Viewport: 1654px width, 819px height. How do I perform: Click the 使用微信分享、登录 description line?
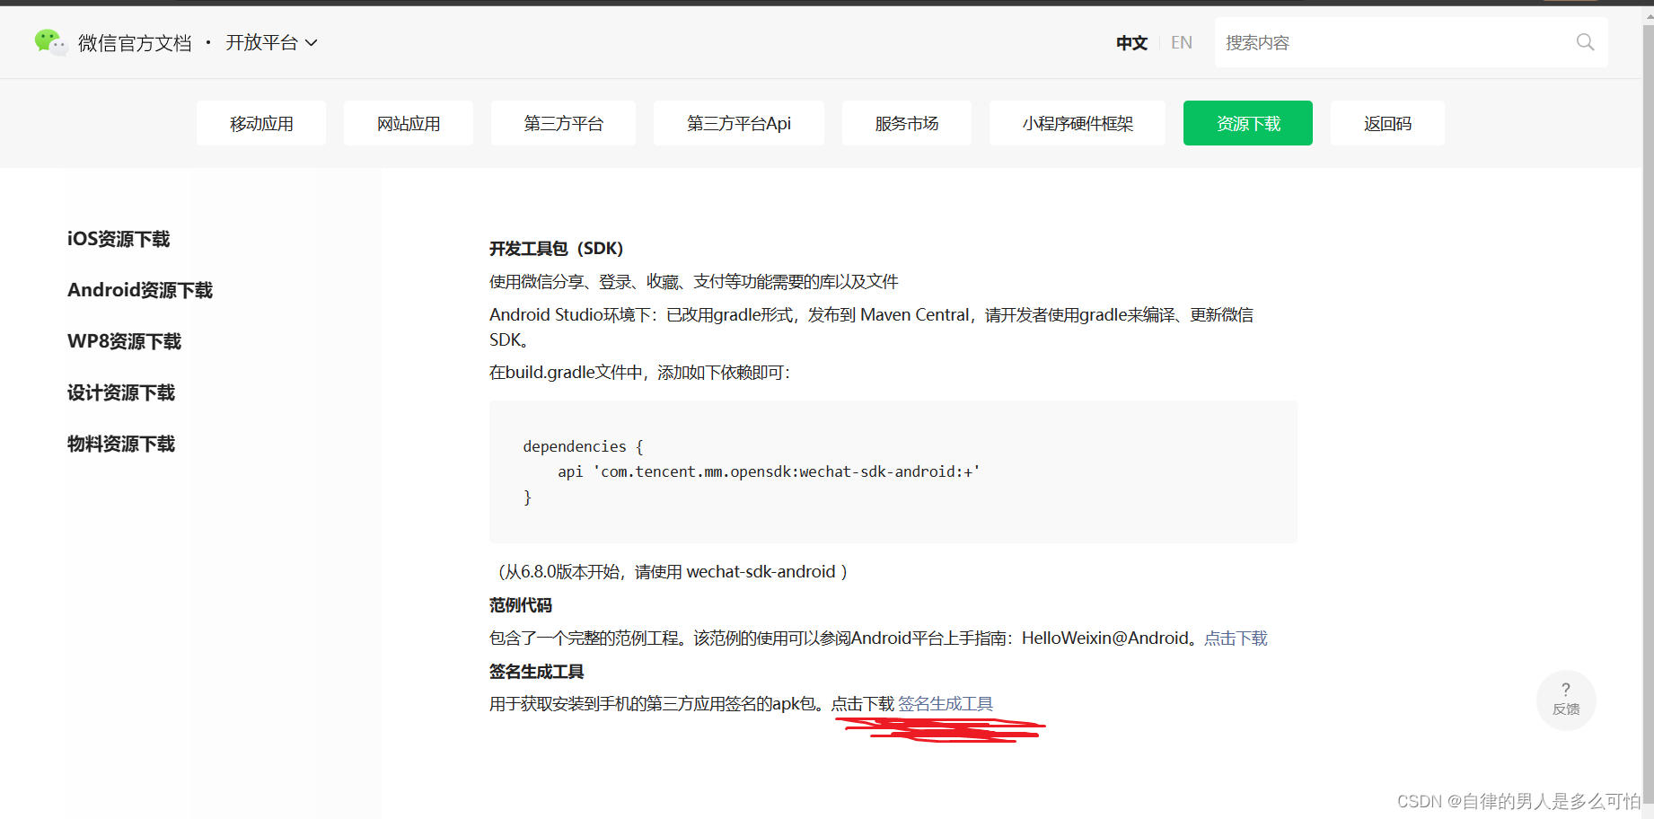click(x=694, y=282)
